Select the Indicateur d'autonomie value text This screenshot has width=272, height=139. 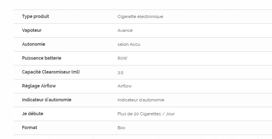click(141, 100)
